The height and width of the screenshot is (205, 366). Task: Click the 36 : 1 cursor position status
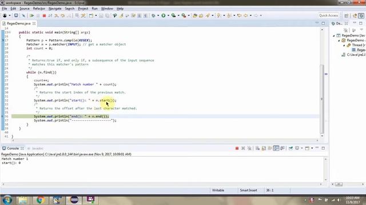pyautogui.click(x=269, y=190)
